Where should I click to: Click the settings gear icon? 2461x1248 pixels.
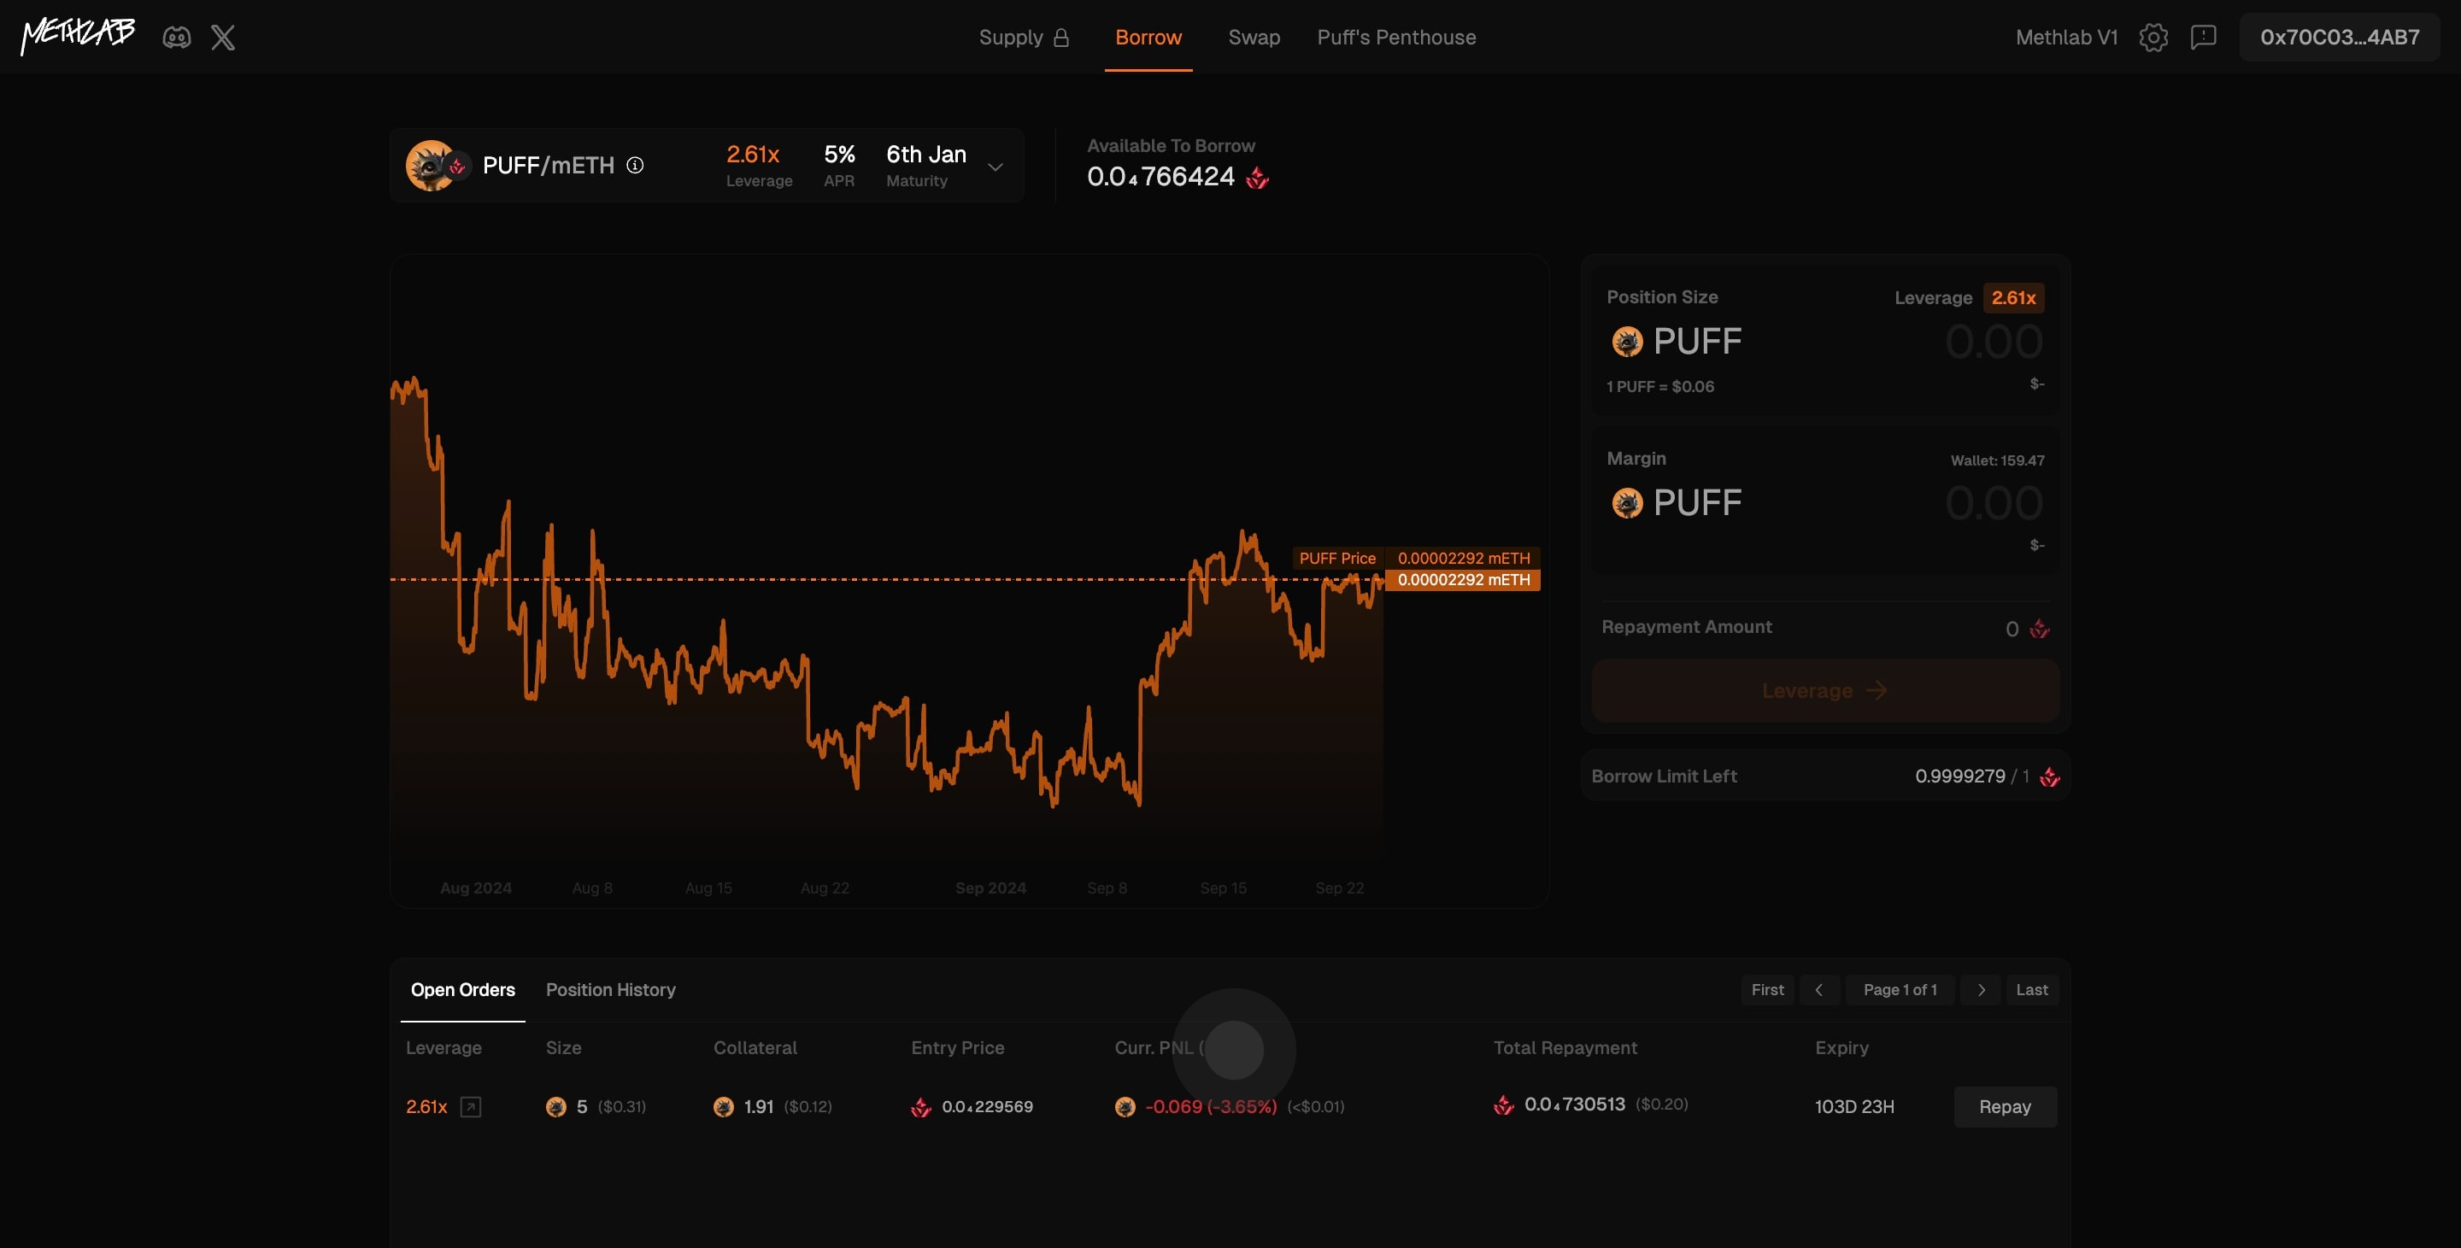pyautogui.click(x=2153, y=38)
